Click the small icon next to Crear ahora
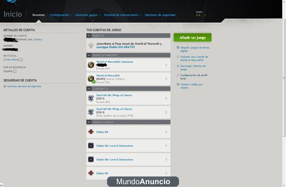The image size is (286, 187). 21,59
